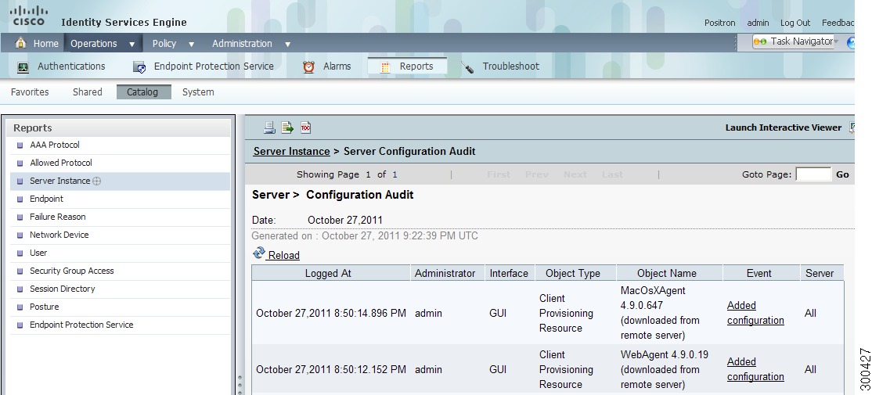Screen dimensions: 872x395
Task: Click the Cisco logo
Action: click(x=28, y=16)
